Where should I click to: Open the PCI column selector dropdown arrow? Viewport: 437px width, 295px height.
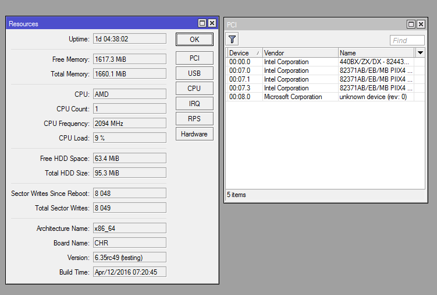(x=420, y=52)
